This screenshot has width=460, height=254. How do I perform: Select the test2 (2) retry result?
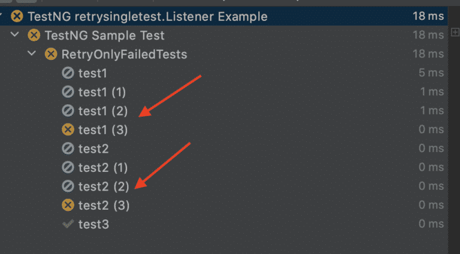(x=223, y=186)
